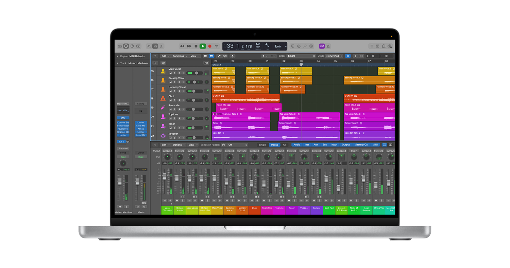510x268 pixels.
Task: Open the pointer tool dropdown
Action: tap(265, 56)
